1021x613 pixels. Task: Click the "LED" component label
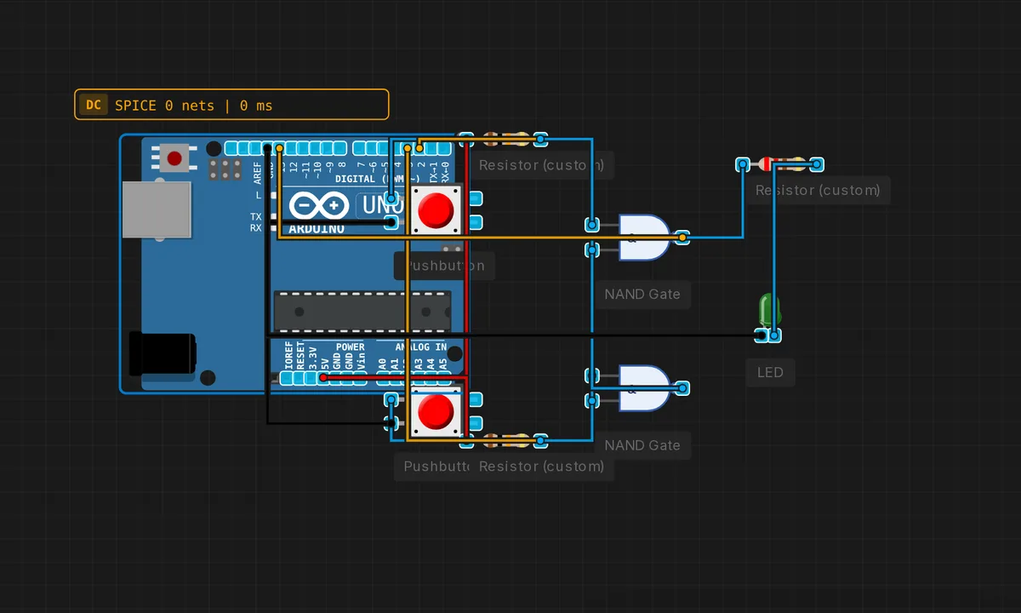point(770,372)
